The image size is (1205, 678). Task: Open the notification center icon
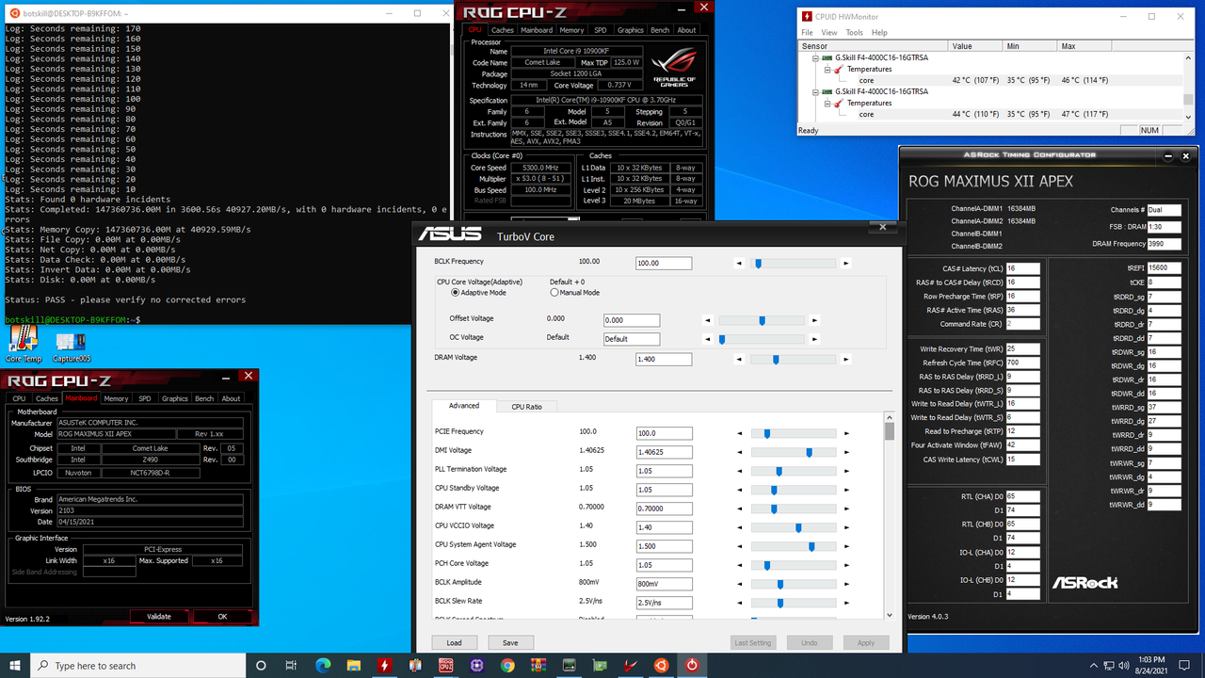point(1182,665)
